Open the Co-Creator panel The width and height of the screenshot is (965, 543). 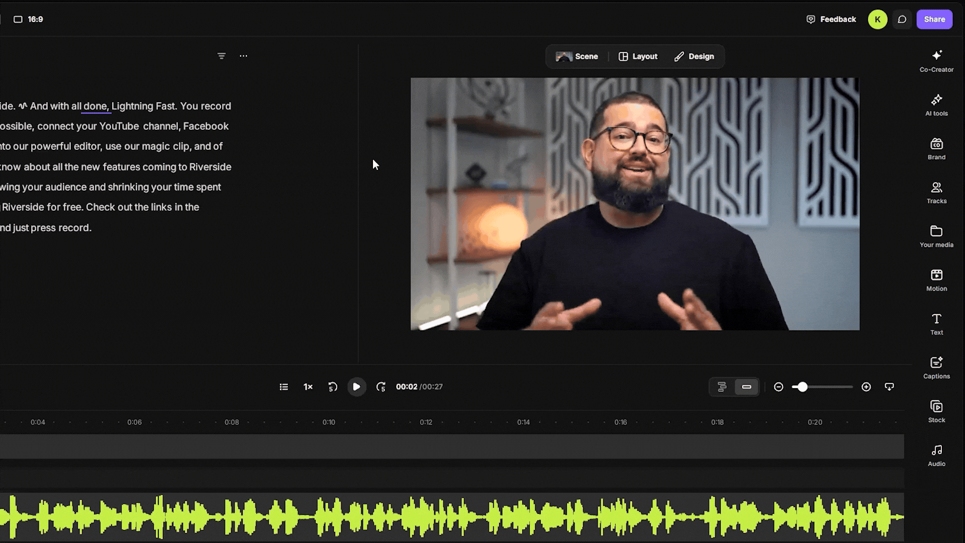(x=936, y=61)
